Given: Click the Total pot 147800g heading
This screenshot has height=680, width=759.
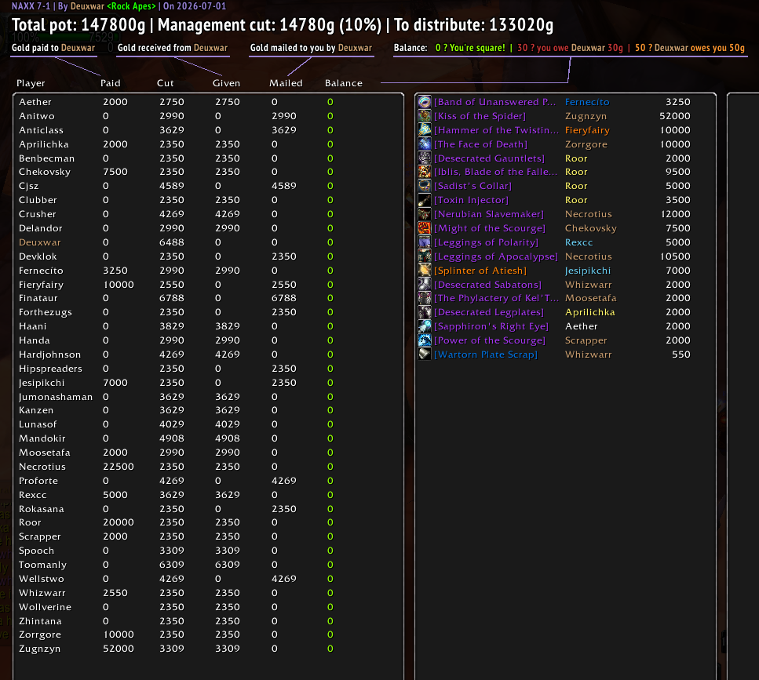Looking at the screenshot, I should [78, 24].
